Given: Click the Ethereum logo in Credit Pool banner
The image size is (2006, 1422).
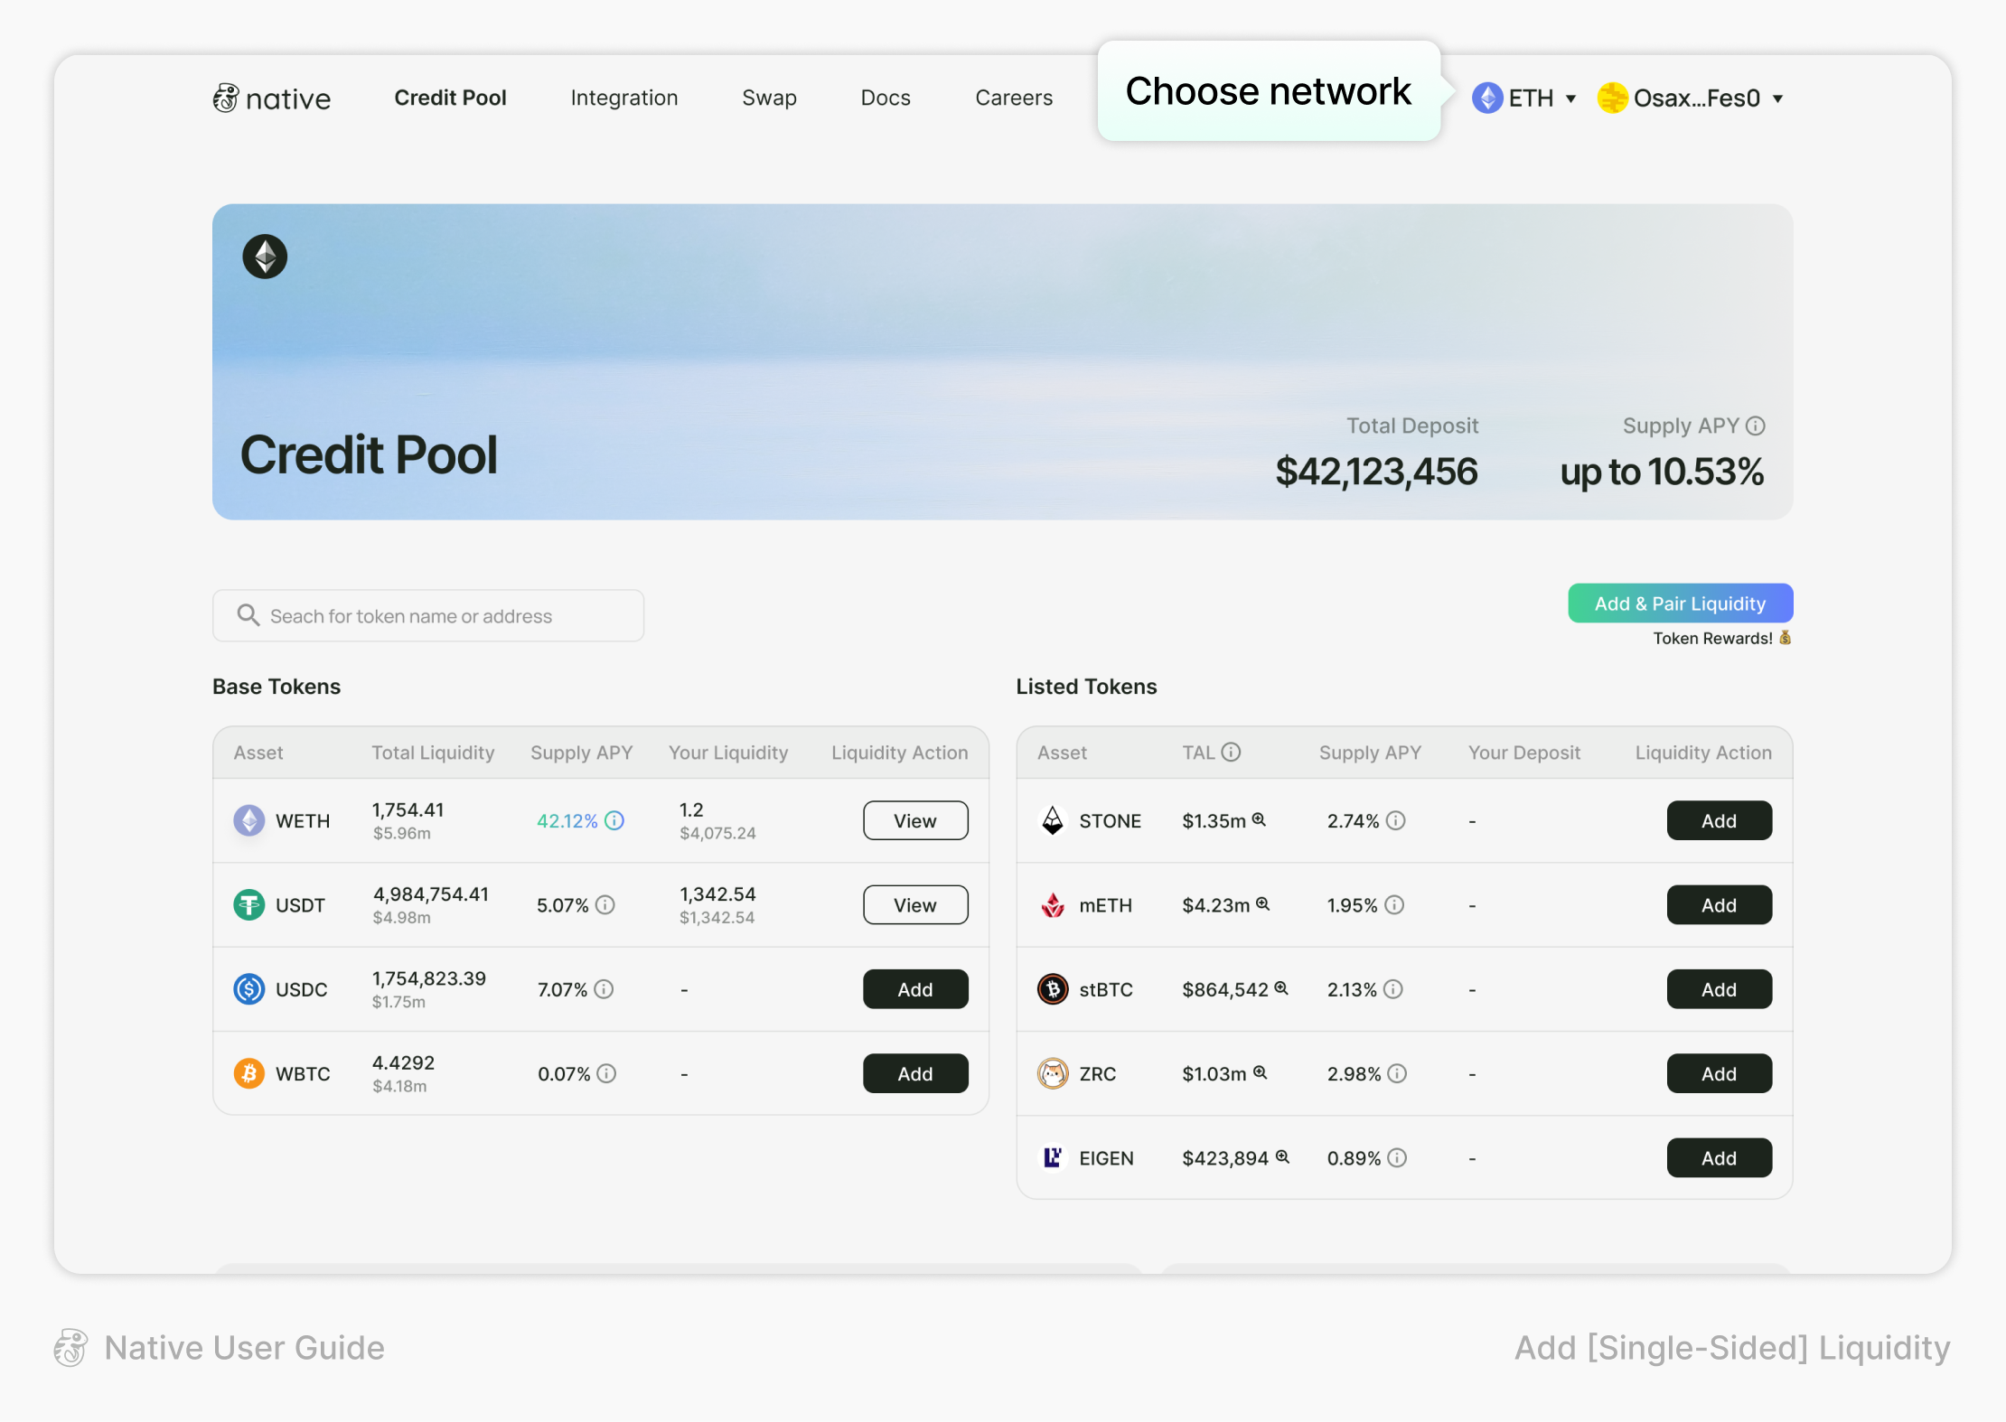Looking at the screenshot, I should click(265, 257).
